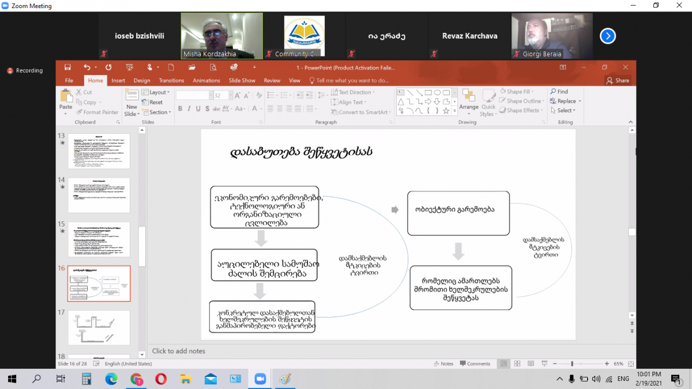Apply Strikethrough formatting
The image size is (692, 389).
click(x=216, y=108)
